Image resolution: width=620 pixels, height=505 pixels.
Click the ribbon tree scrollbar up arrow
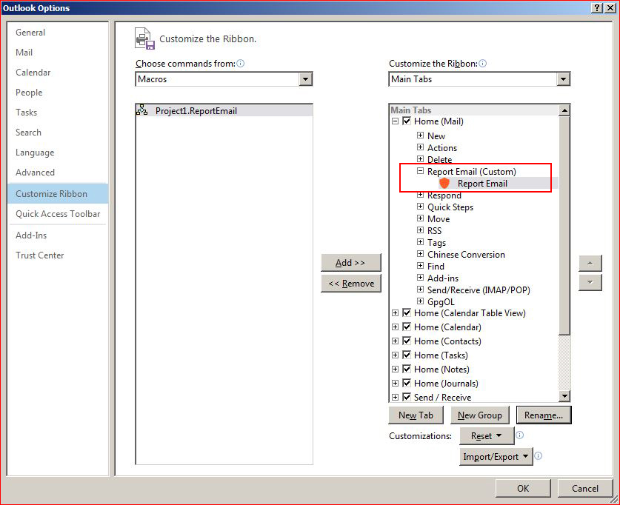(564, 110)
